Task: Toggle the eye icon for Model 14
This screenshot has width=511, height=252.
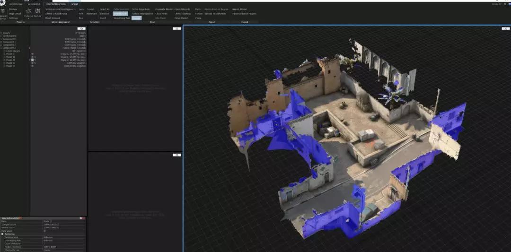Action: click(32, 66)
